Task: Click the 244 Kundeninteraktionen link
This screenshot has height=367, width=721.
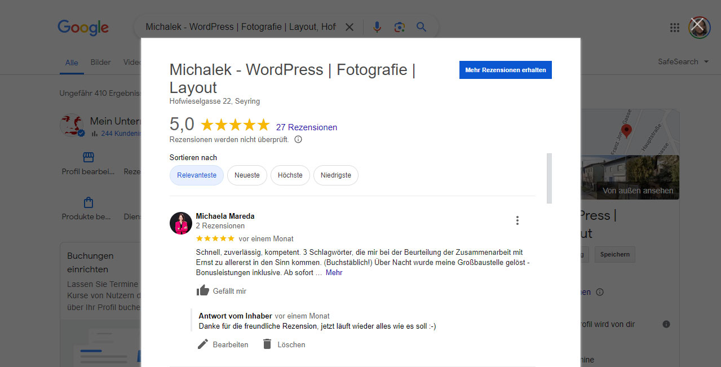Action: pyautogui.click(x=116, y=134)
